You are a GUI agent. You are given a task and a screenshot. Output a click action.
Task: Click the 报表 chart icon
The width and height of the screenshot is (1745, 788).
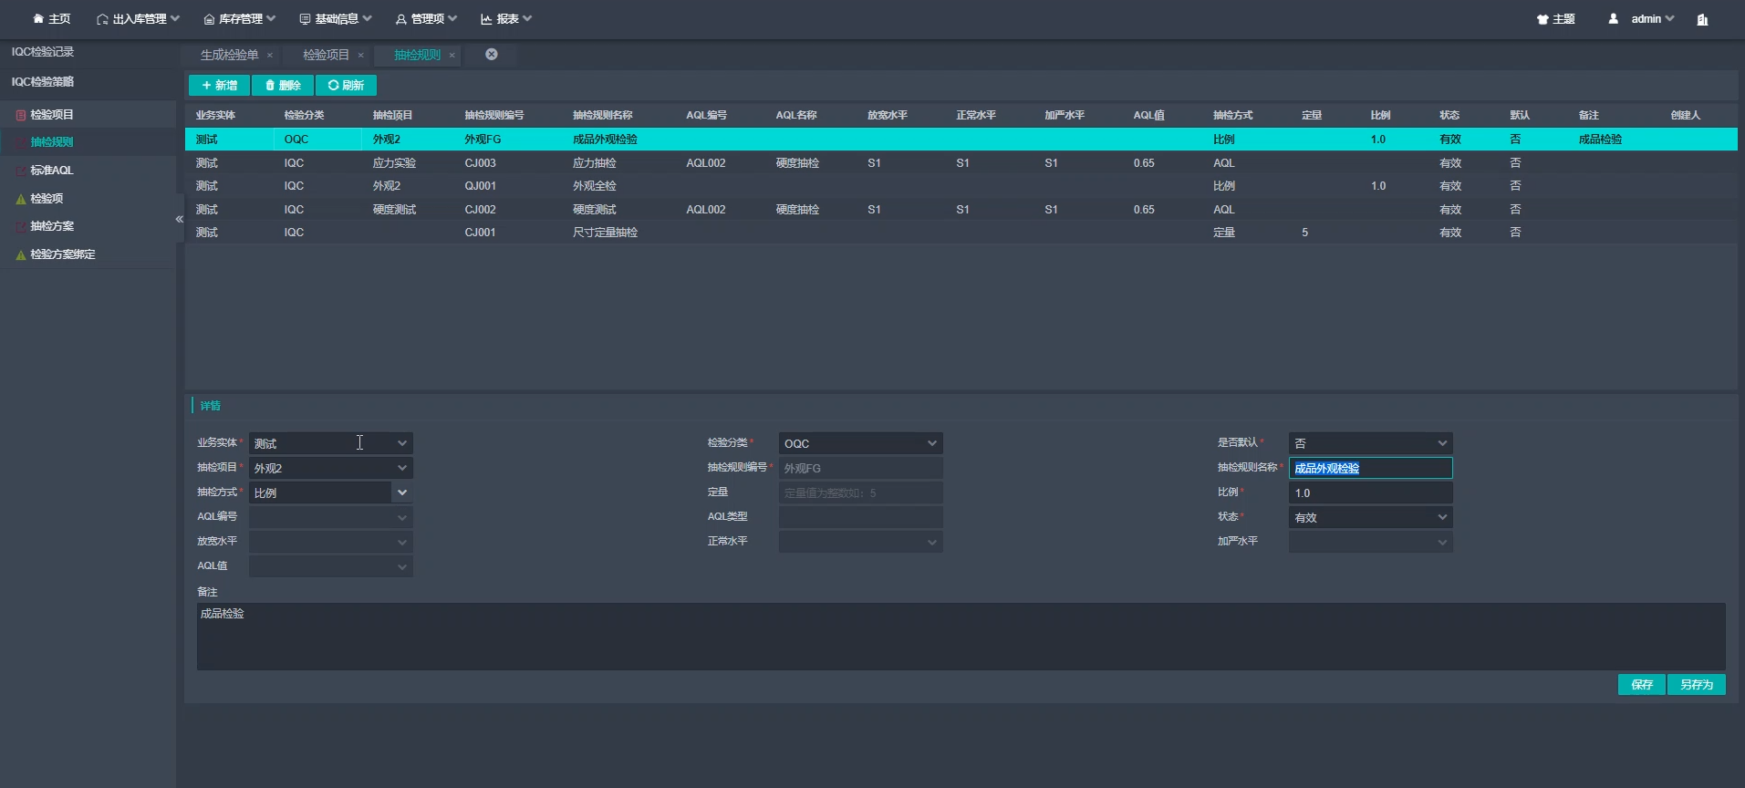pyautogui.click(x=486, y=19)
